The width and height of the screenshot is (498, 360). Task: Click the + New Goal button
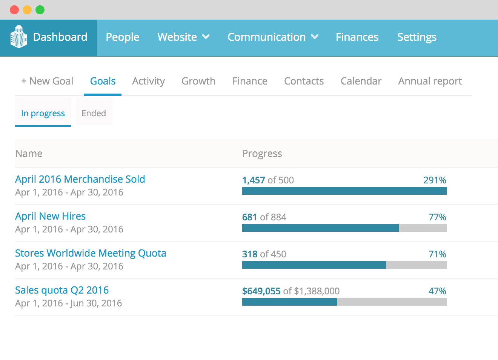pos(47,81)
